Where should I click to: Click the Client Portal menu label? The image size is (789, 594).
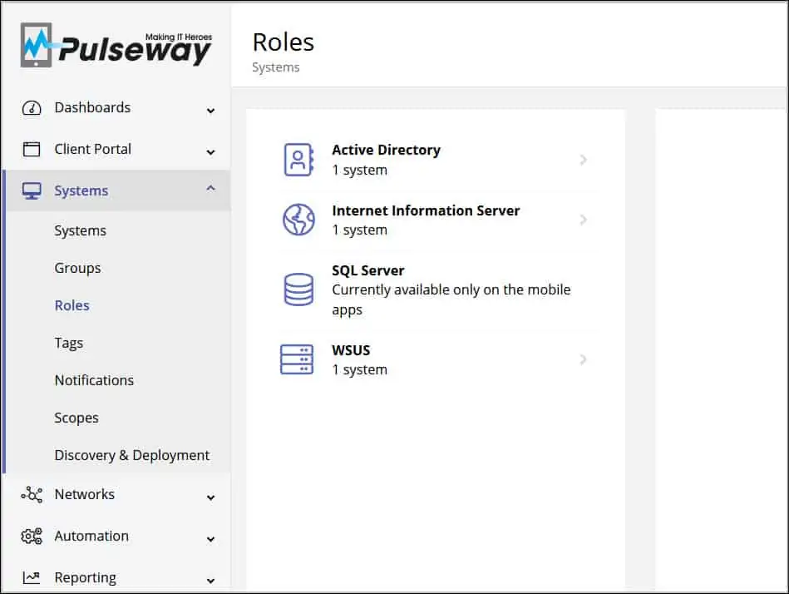(x=92, y=149)
